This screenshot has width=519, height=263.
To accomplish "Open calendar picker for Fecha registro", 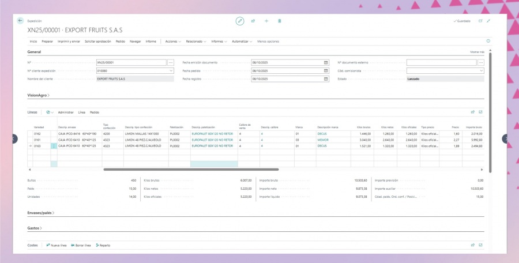I will [326, 78].
